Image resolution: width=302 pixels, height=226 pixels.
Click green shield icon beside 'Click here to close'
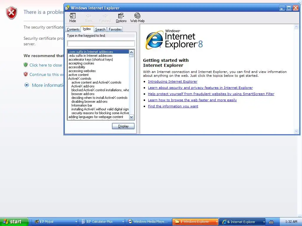26,65
